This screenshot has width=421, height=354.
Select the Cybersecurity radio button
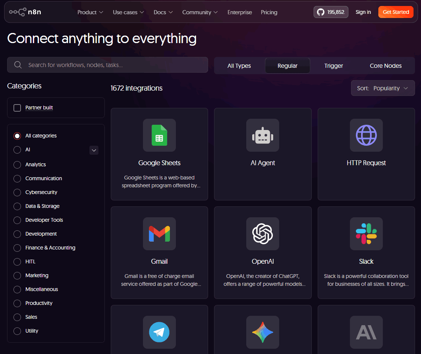coord(17,193)
